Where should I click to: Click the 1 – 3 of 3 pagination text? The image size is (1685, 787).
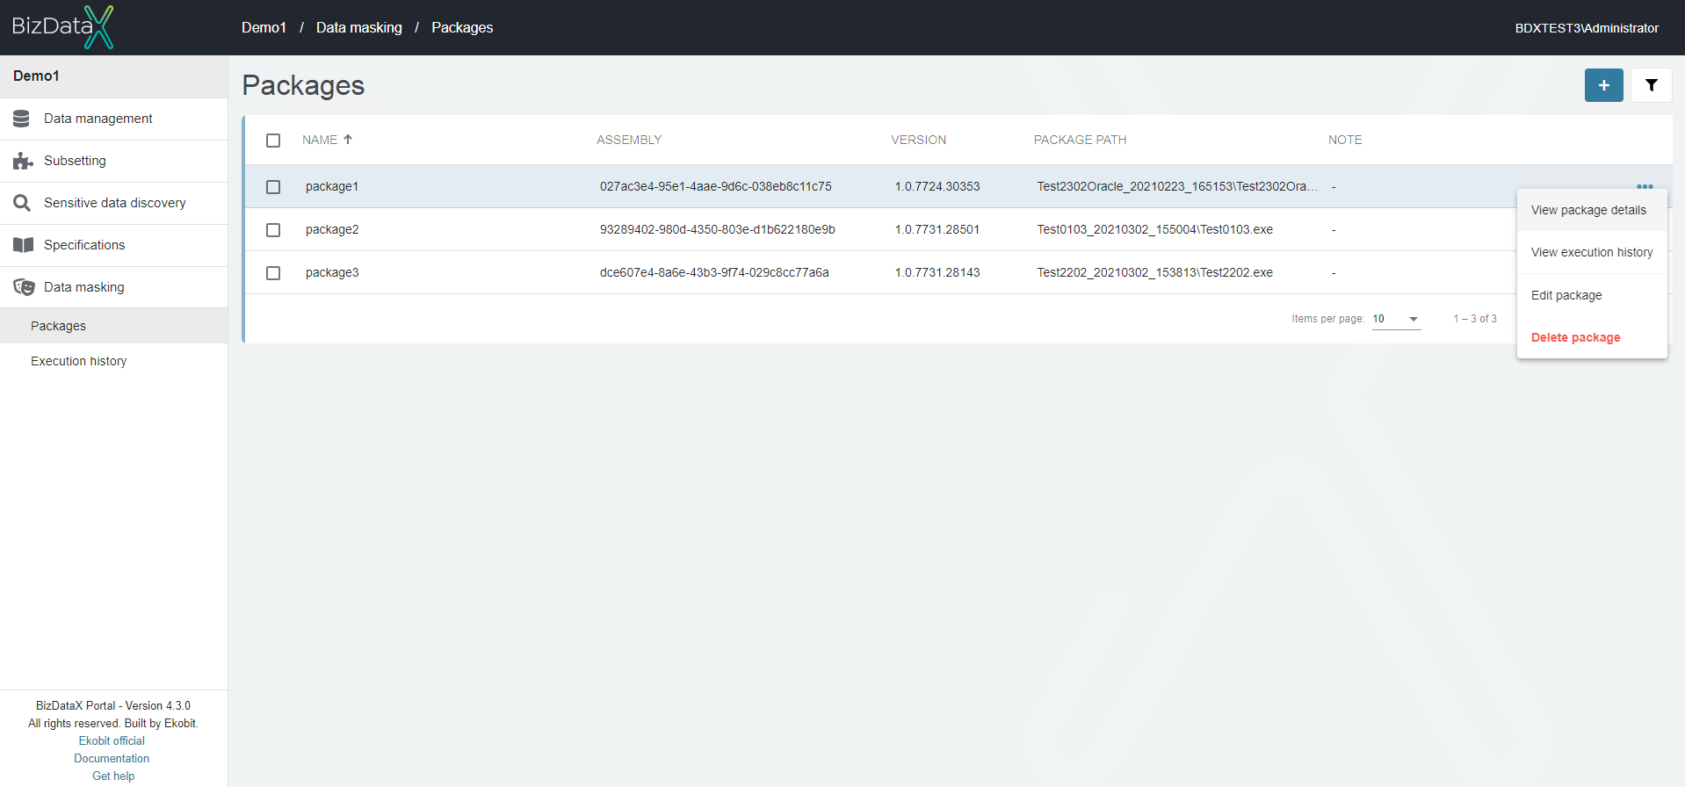point(1475,319)
